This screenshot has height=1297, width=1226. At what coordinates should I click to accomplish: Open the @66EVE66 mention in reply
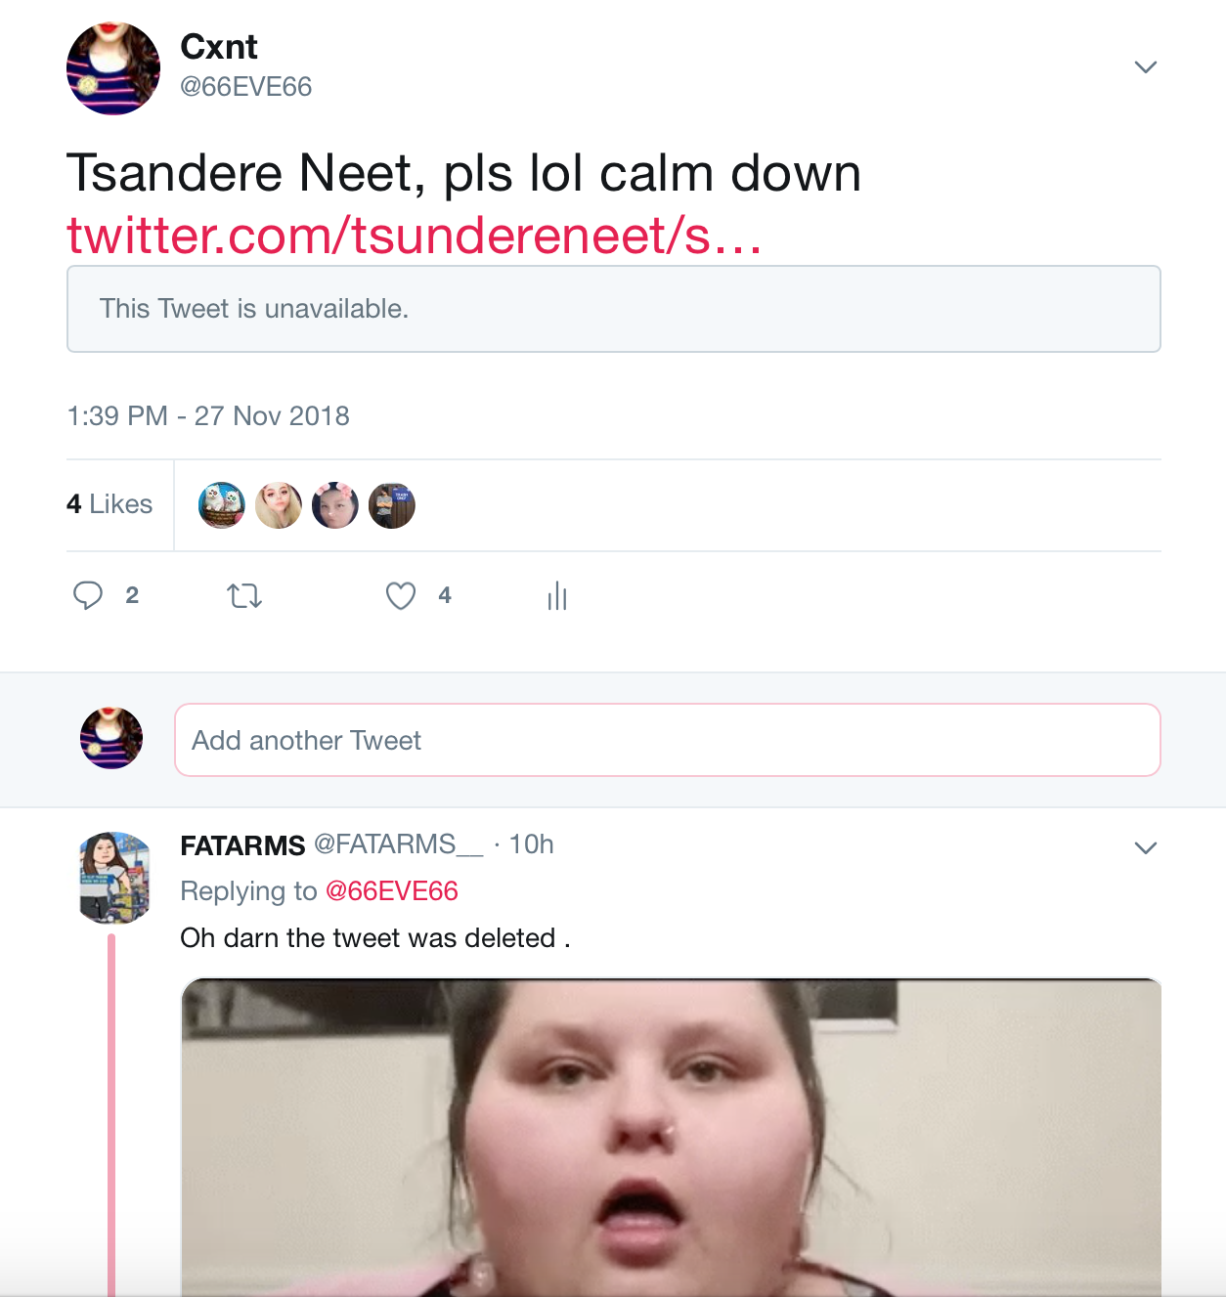coord(391,891)
